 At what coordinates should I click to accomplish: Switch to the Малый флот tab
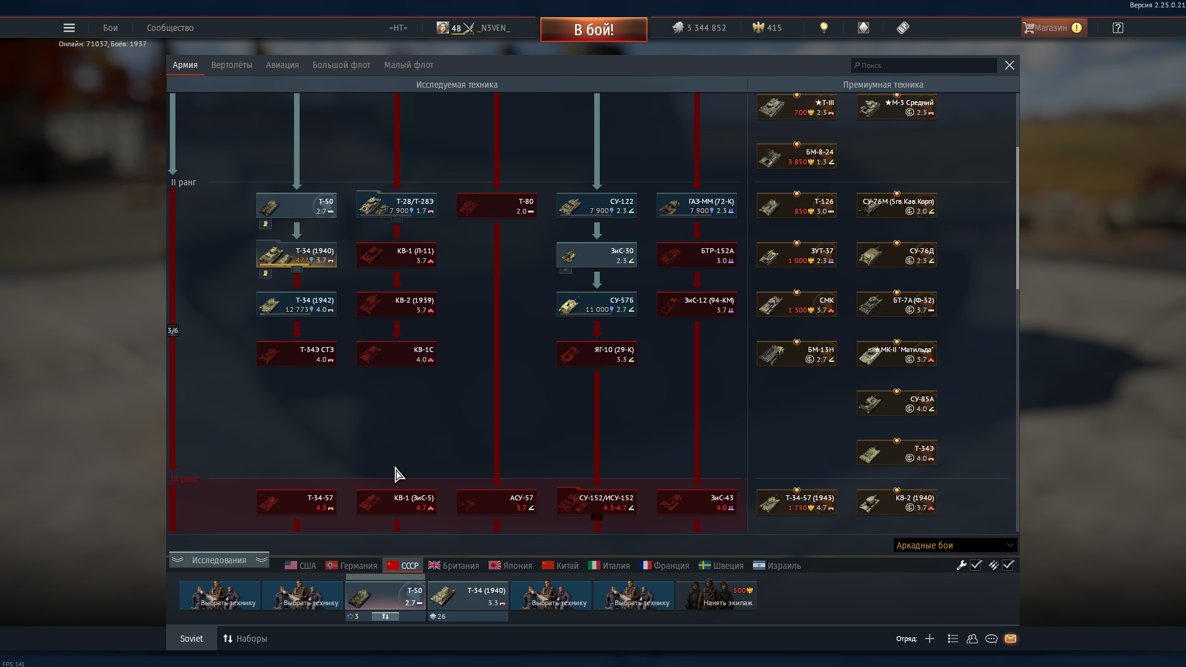(x=409, y=65)
